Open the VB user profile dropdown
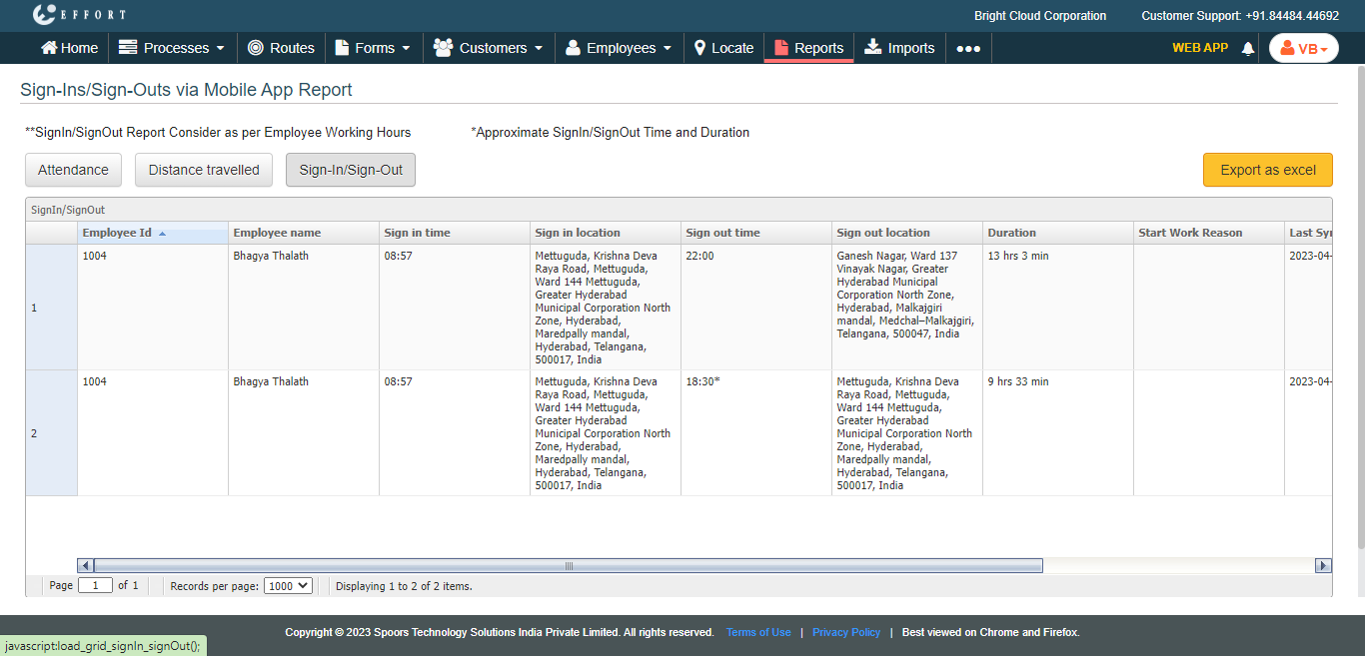The width and height of the screenshot is (1365, 656). (1303, 48)
